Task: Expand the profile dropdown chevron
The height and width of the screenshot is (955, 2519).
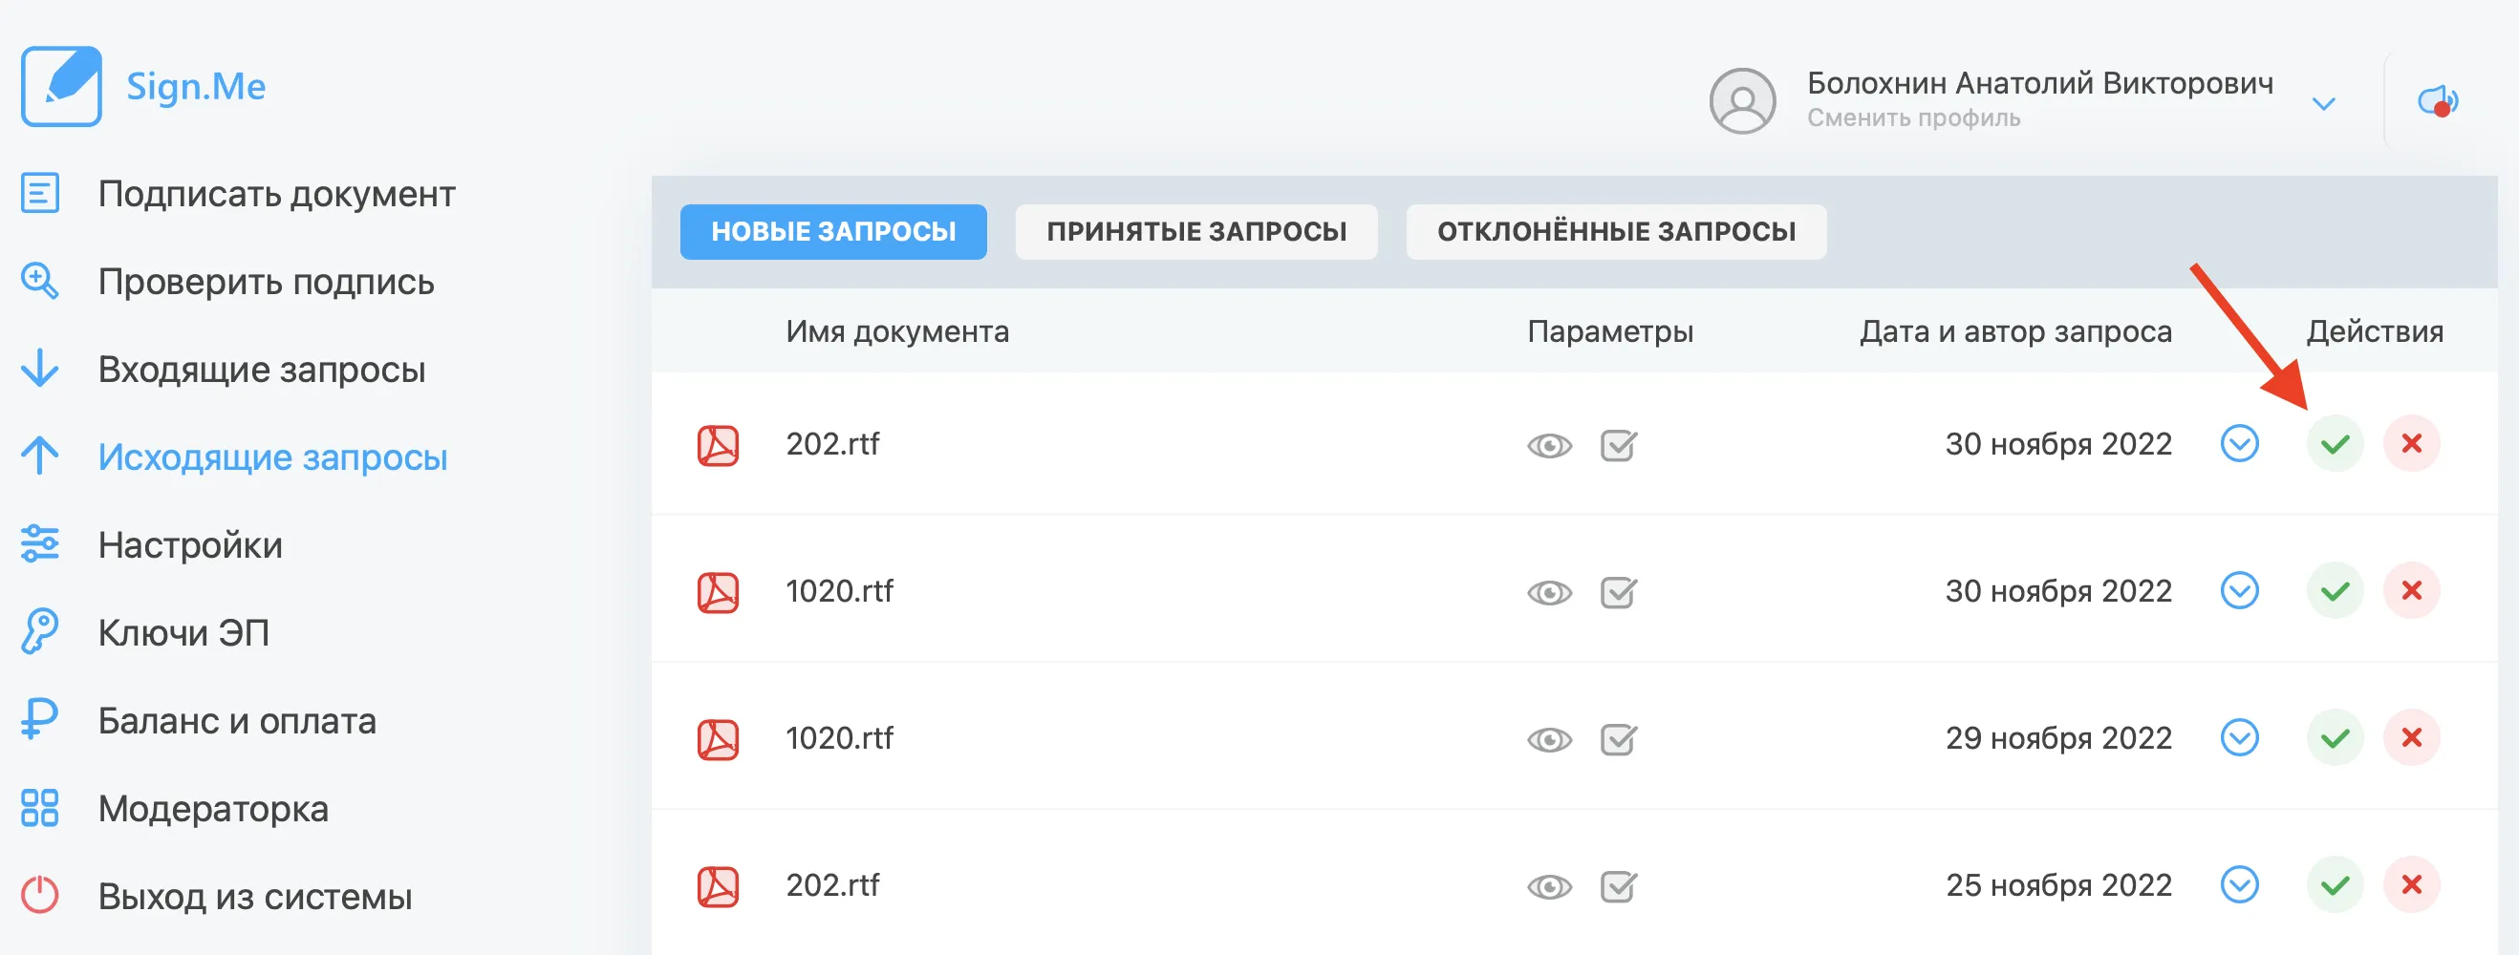Action: 2324,103
